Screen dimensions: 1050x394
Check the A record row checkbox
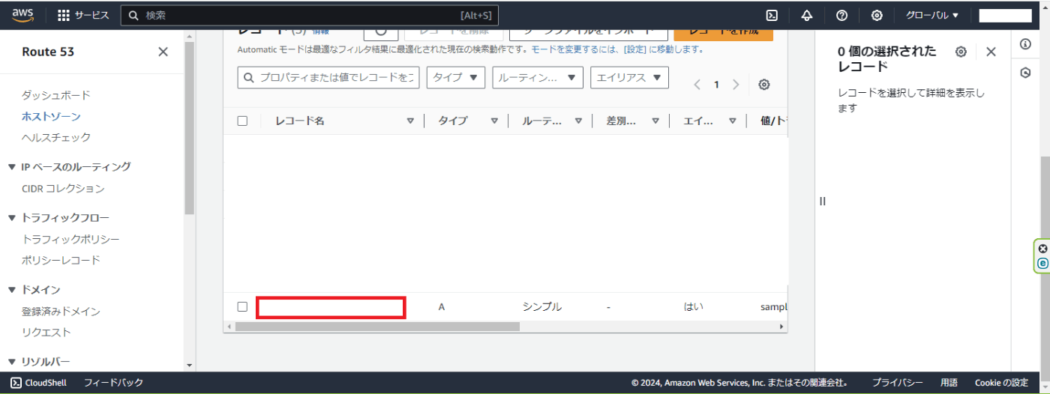coord(242,306)
